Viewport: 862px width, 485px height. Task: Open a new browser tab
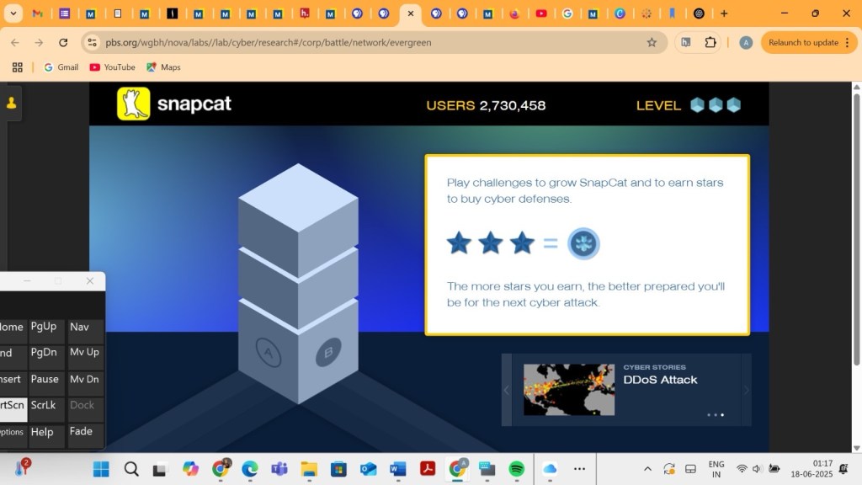[724, 13]
